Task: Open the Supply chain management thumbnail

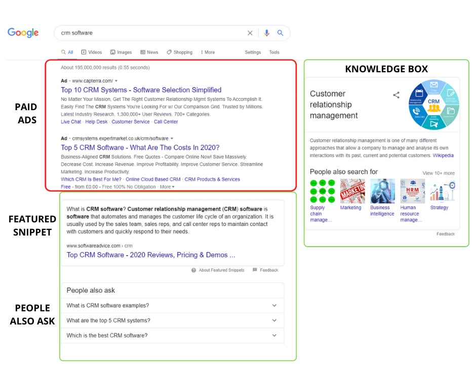Action: pos(323,191)
